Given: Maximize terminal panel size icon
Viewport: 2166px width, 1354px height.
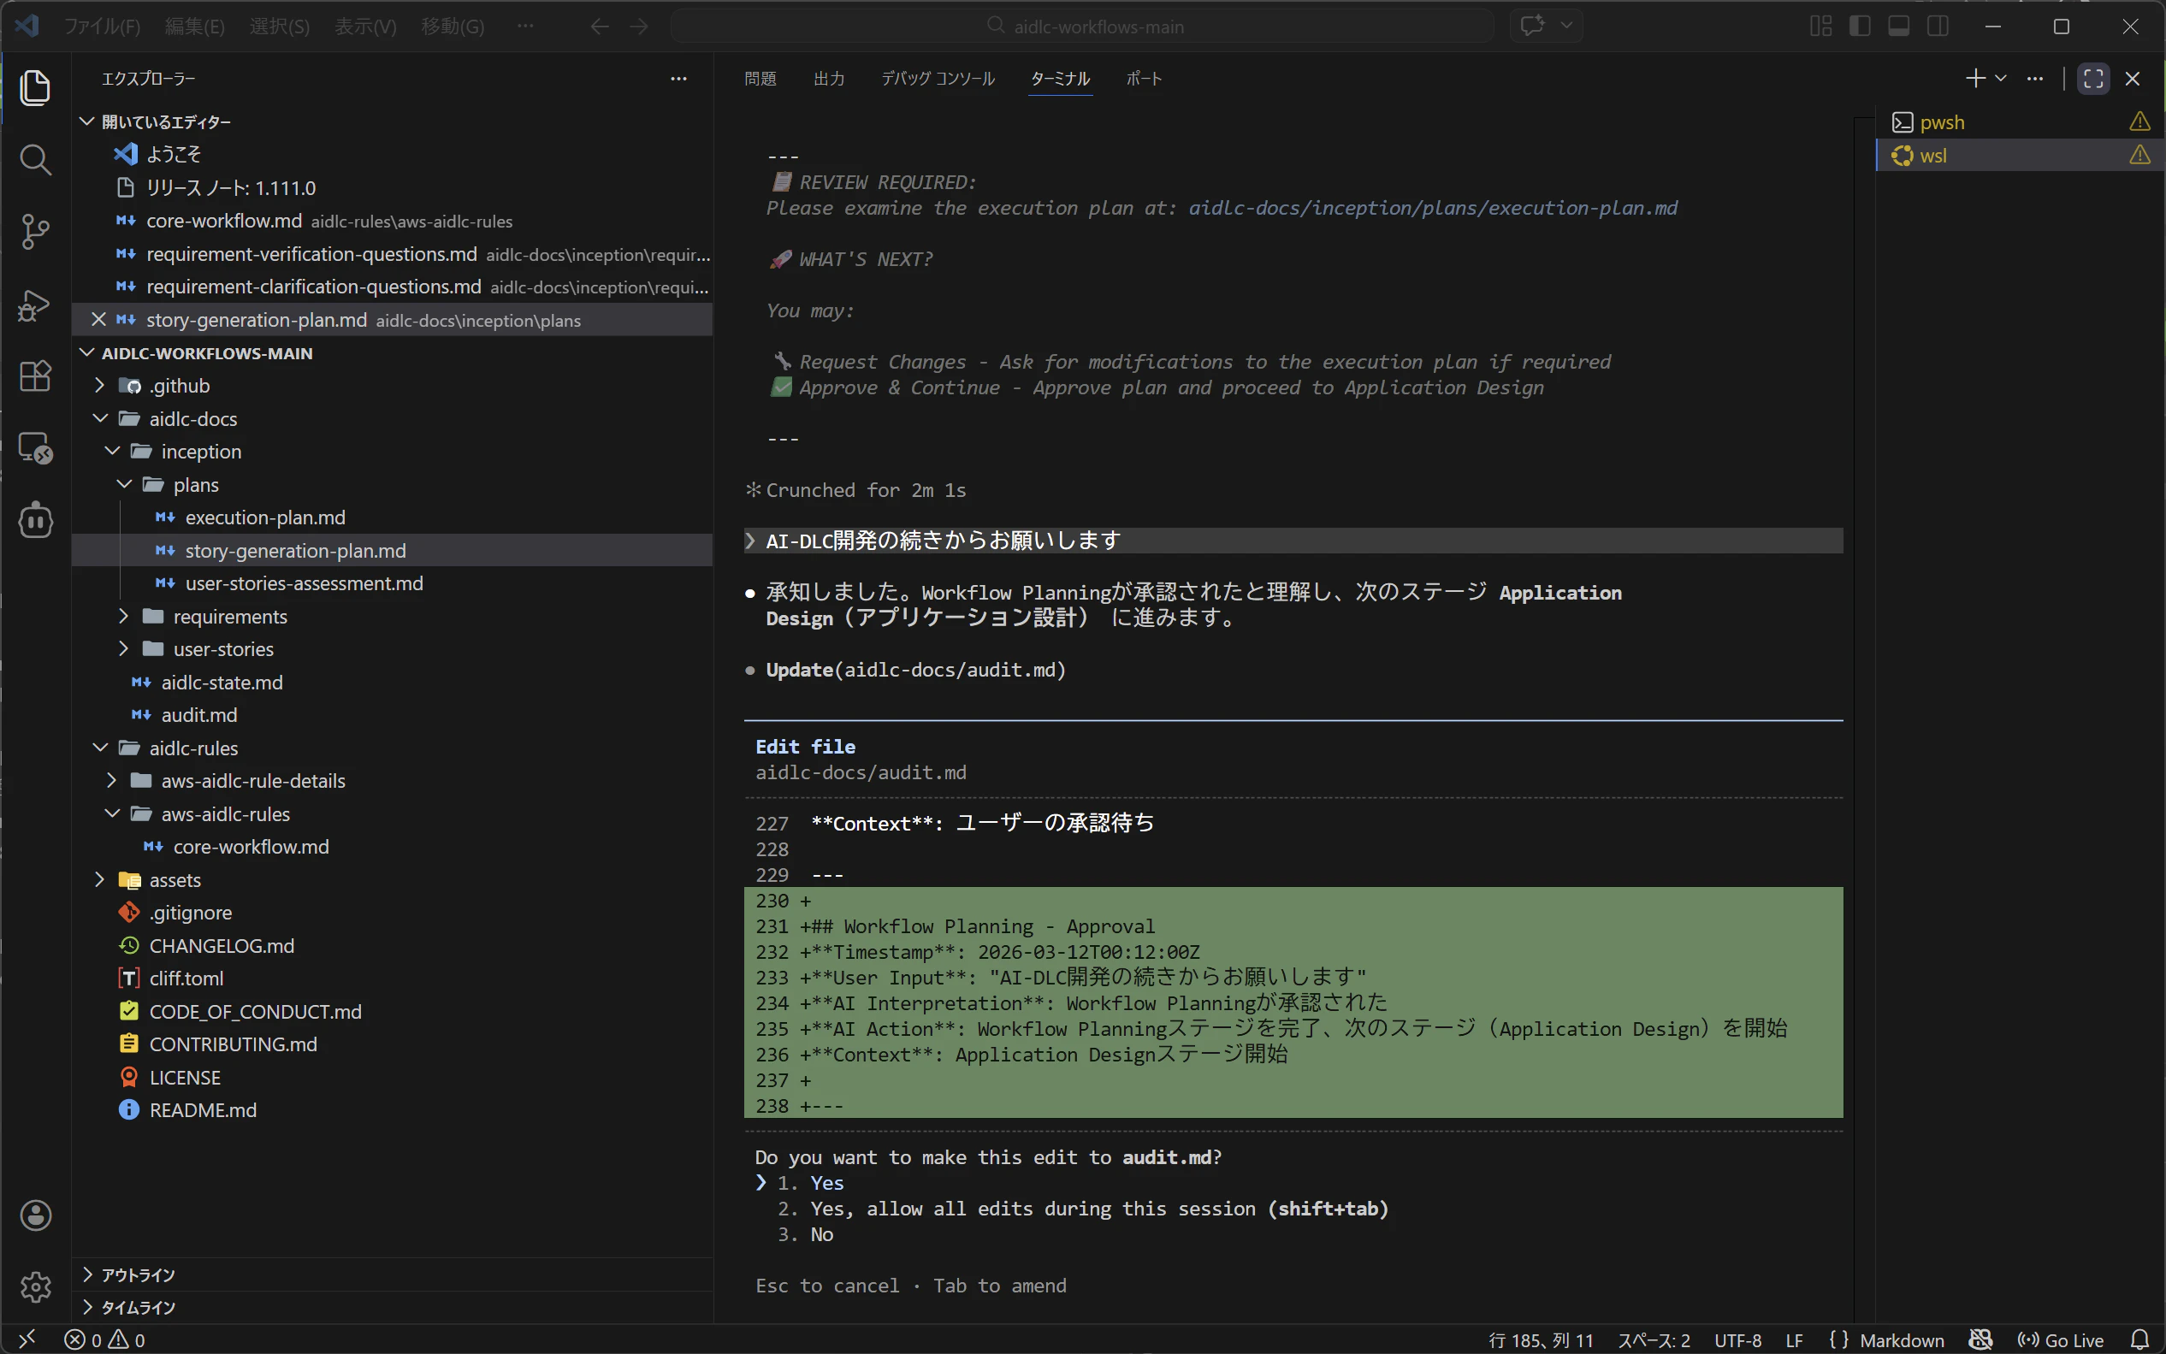Looking at the screenshot, I should [2093, 79].
